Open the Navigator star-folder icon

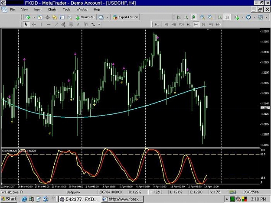pos(55,17)
